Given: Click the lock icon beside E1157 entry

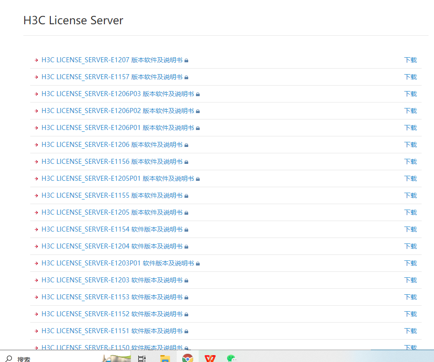Looking at the screenshot, I should pyautogui.click(x=186, y=77).
